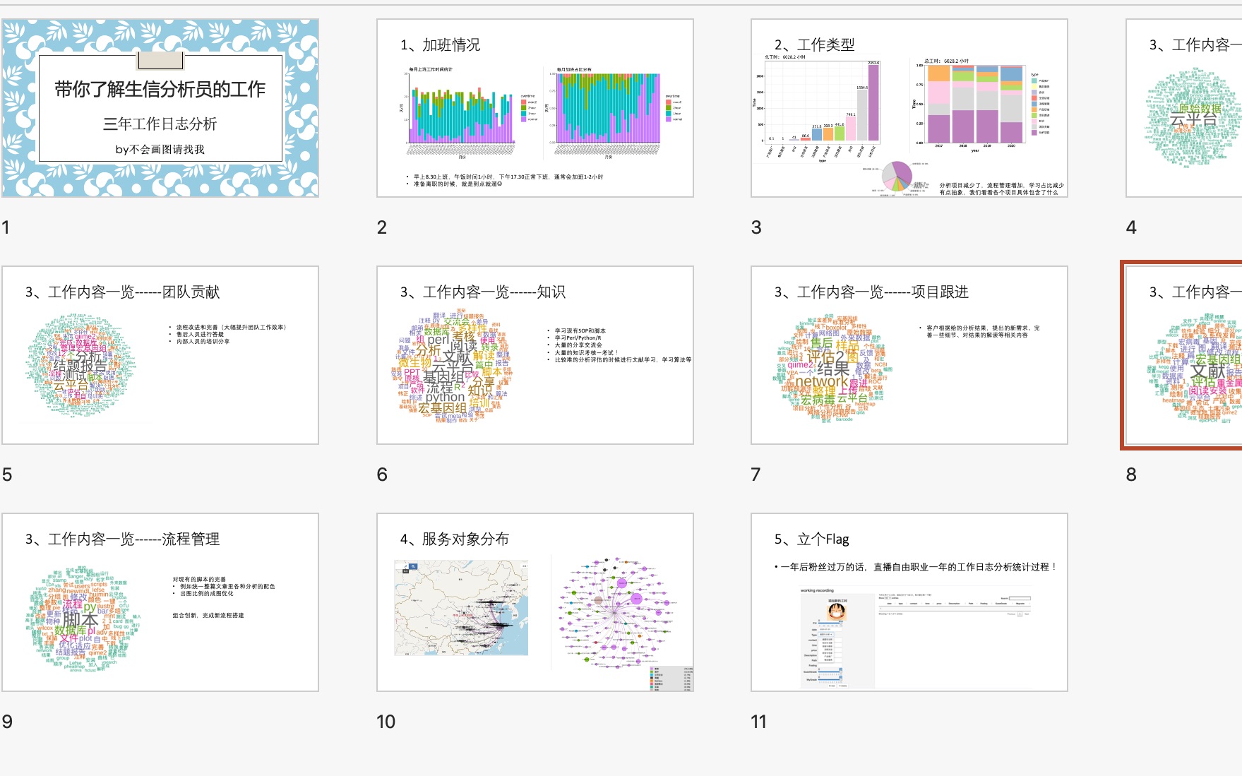
Task: Click slide number 4 label
Action: [1131, 227]
